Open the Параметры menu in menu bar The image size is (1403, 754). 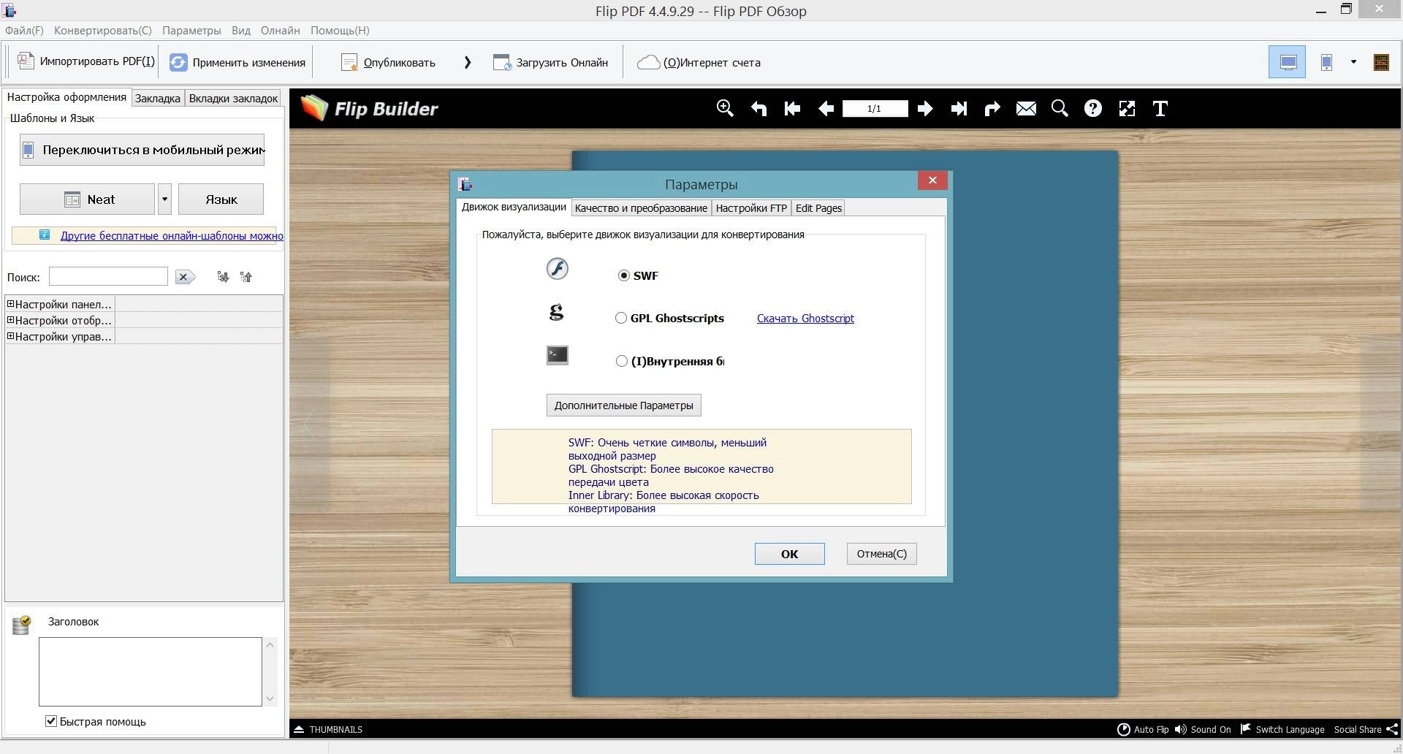tap(191, 31)
